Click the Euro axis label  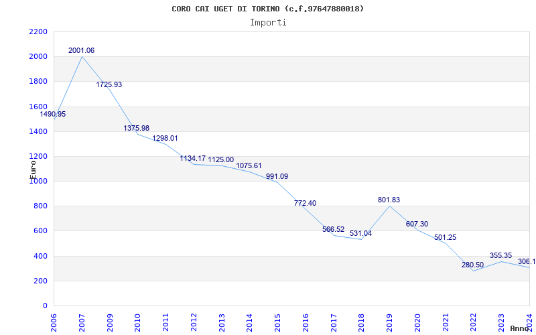coord(33,170)
